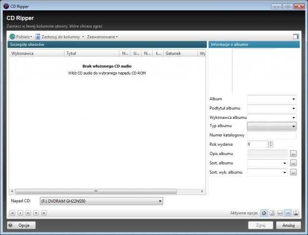Click the panel layout icon at toolbar right

click(296, 37)
